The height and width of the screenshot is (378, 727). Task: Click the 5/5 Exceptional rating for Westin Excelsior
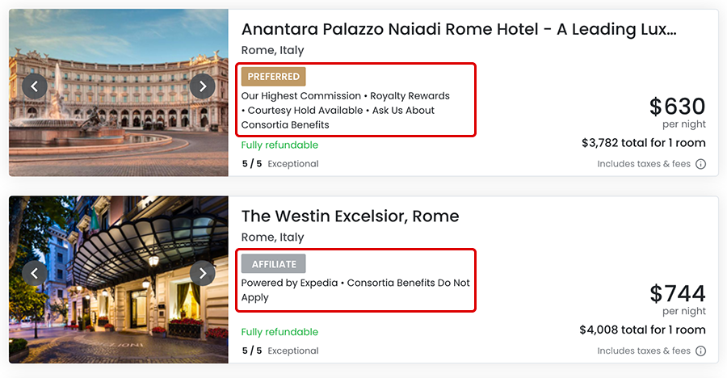coord(279,351)
